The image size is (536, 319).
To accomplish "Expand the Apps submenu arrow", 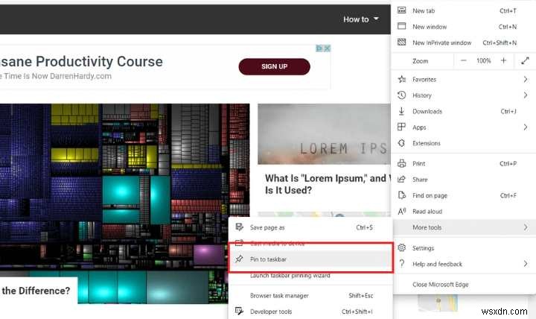I will tap(526, 127).
